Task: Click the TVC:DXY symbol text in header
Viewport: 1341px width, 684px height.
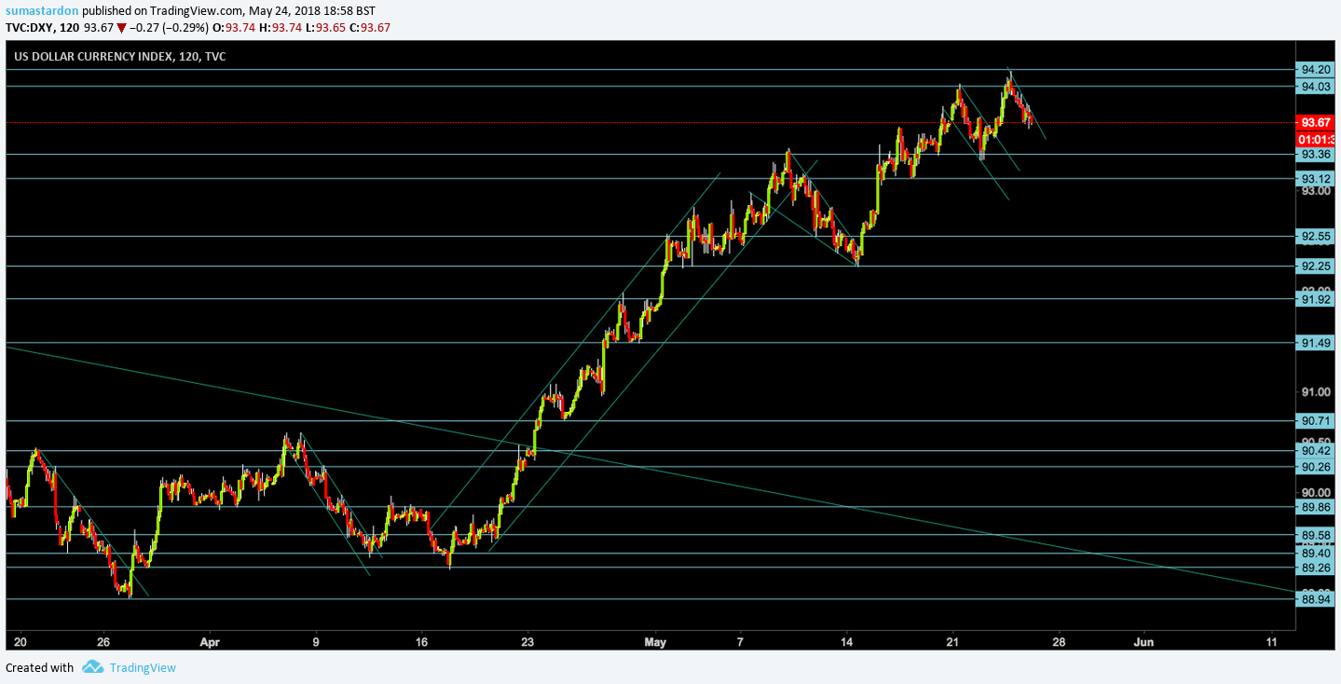Action: point(34,28)
